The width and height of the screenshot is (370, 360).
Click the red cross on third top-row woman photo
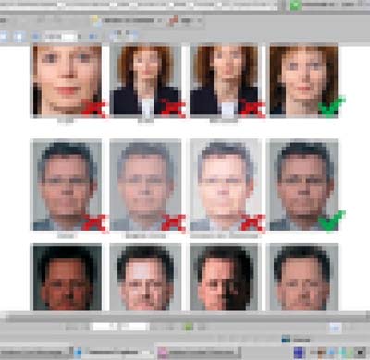point(253,109)
